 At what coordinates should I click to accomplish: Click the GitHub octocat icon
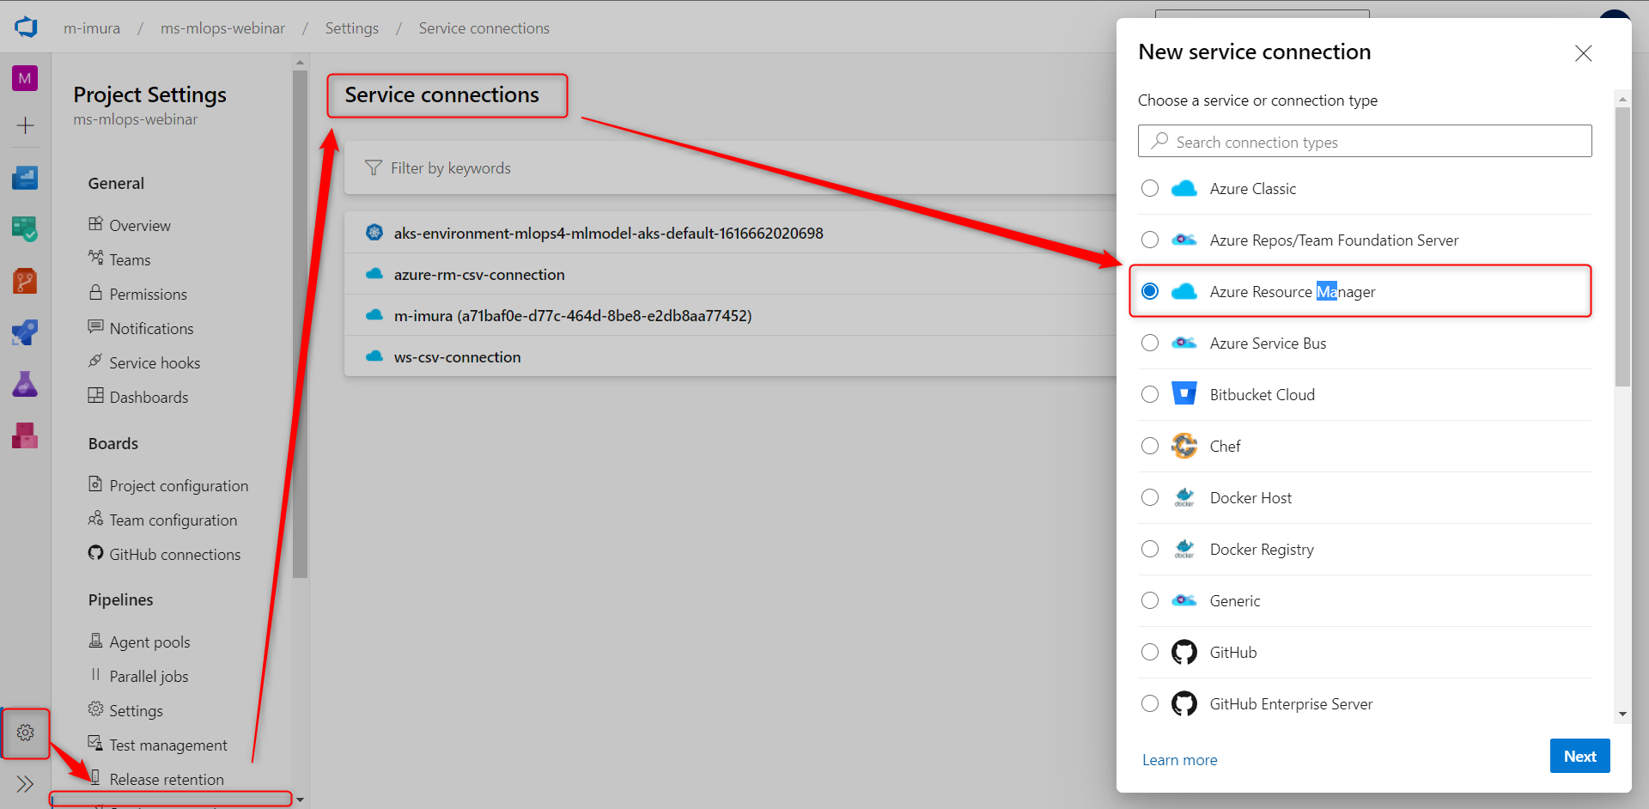pos(1184,652)
